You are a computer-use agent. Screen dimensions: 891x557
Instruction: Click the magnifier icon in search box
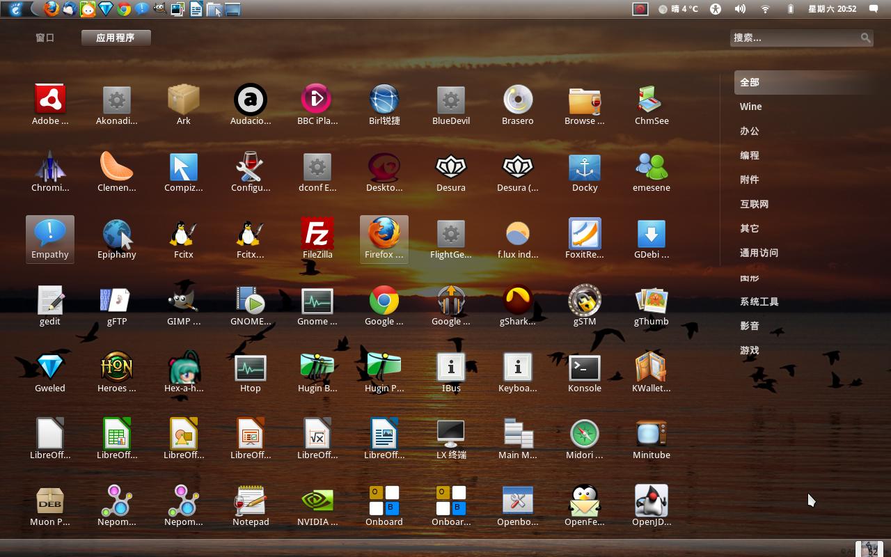click(865, 38)
